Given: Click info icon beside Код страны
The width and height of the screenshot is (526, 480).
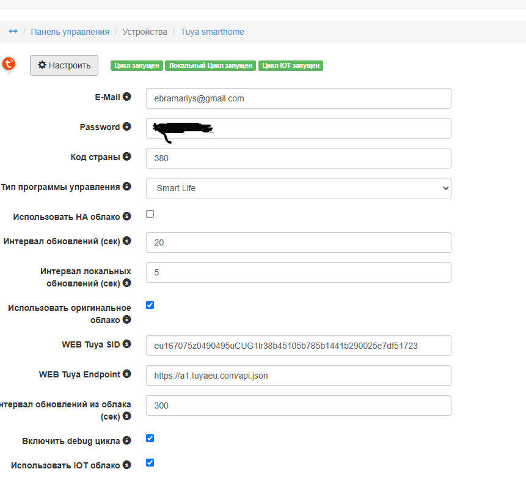Looking at the screenshot, I should point(126,157).
